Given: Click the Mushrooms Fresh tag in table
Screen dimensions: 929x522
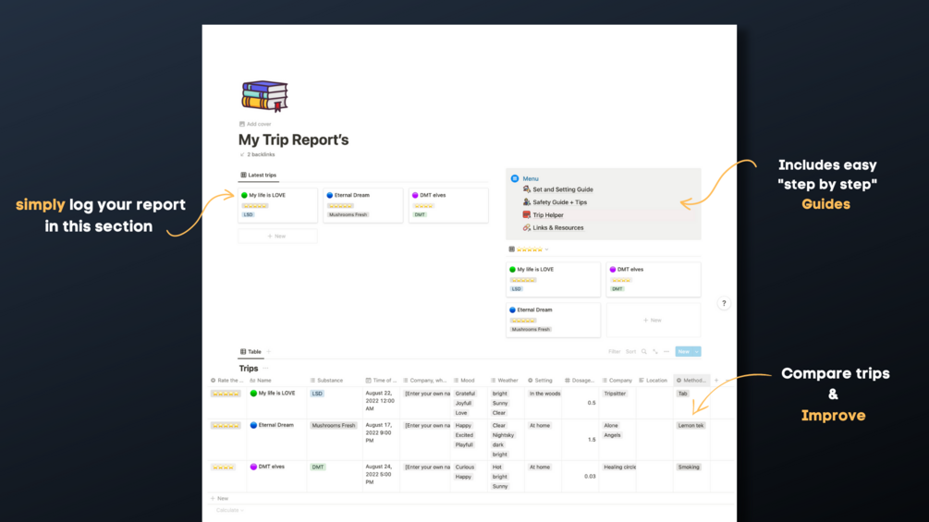Looking at the screenshot, I should click(334, 426).
